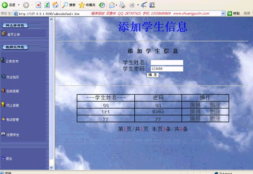
Task: Click the Print icon in toolbar
Action: coord(122,5)
